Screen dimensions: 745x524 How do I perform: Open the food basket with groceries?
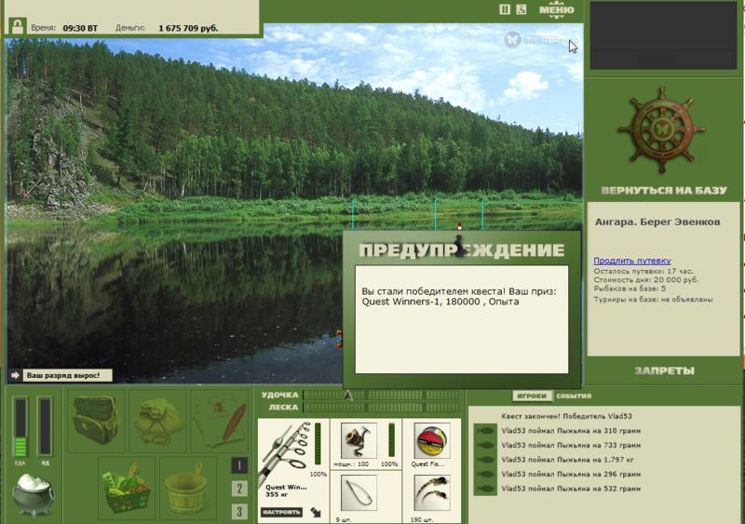(x=127, y=489)
